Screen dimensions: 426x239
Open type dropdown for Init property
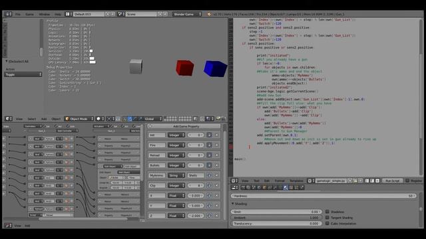tap(176, 135)
